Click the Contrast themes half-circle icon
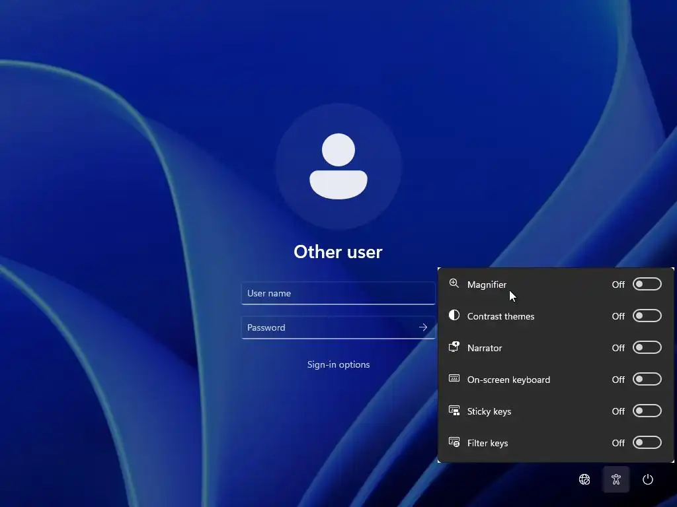Screen dimensions: 677x507 click(454, 315)
